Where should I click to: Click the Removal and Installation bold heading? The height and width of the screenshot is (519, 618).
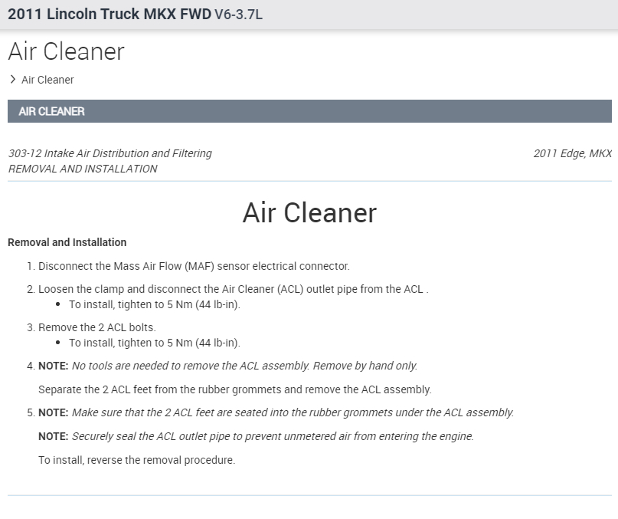[67, 242]
